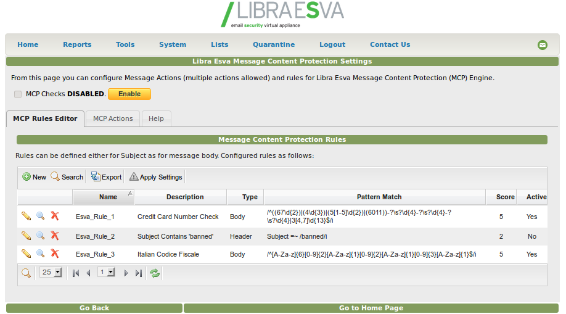Click the Enable MCP Checks button
The height and width of the screenshot is (314, 566).
pos(129,94)
